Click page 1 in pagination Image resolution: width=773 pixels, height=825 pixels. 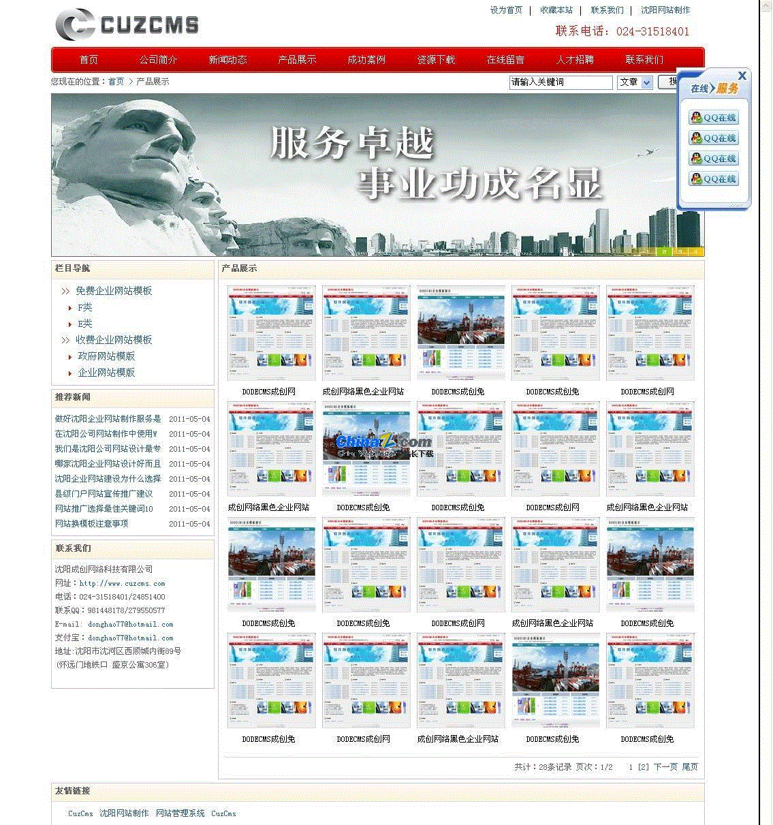(x=631, y=768)
